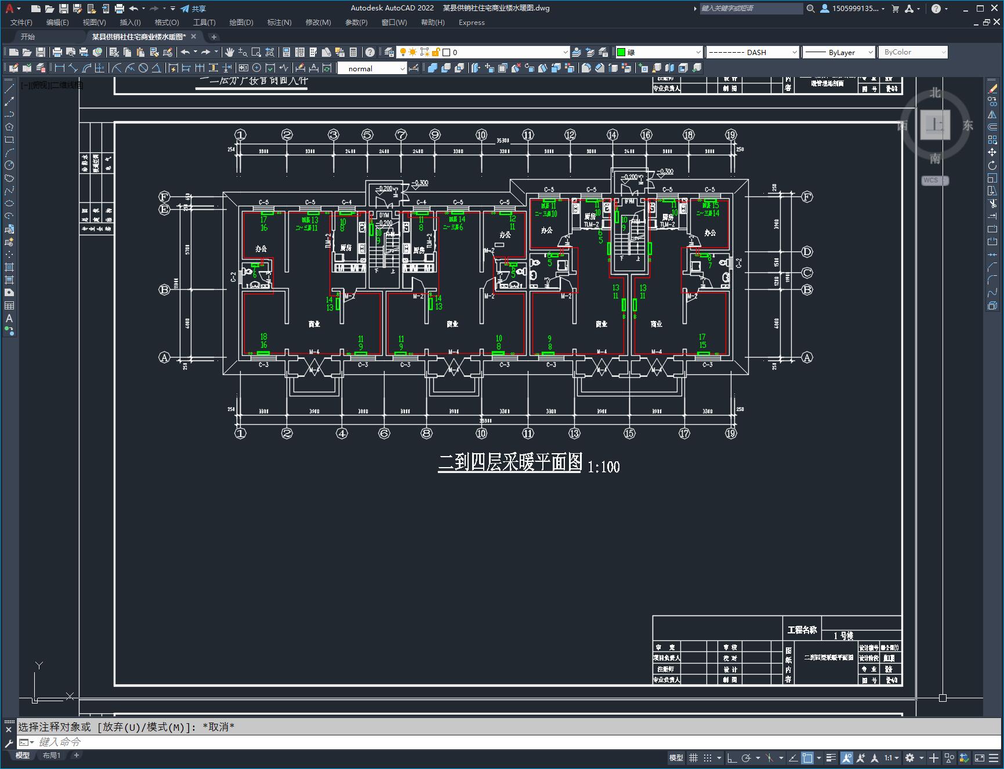Toggle polar tracking

(746, 758)
